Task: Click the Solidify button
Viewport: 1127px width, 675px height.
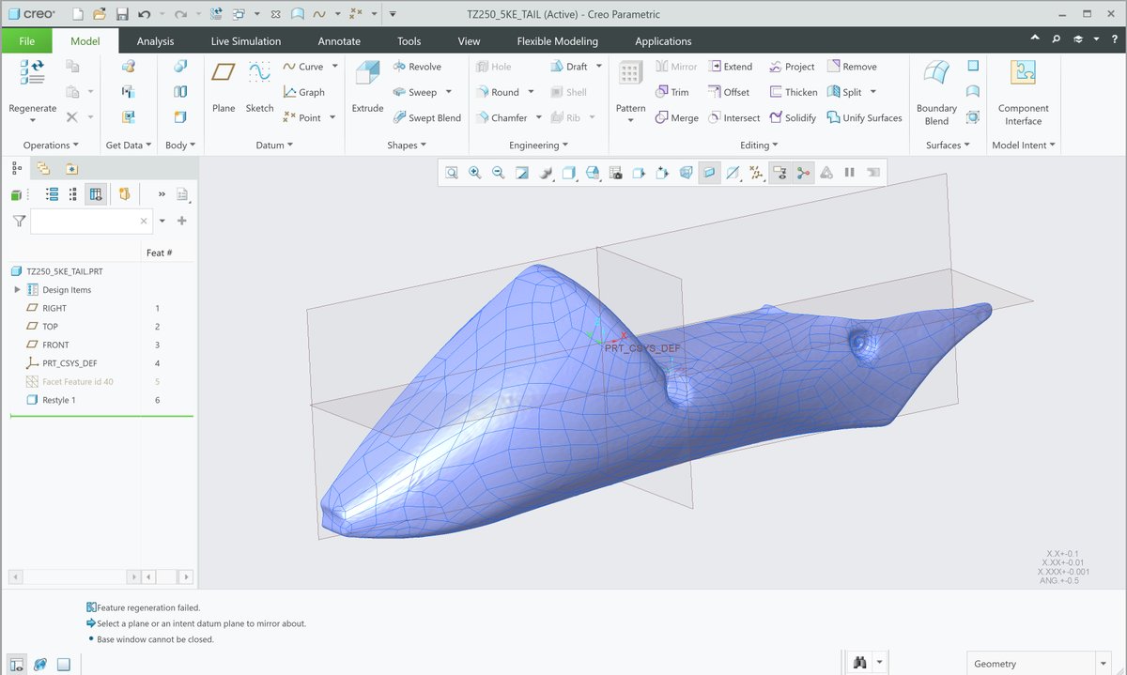Action: [792, 117]
